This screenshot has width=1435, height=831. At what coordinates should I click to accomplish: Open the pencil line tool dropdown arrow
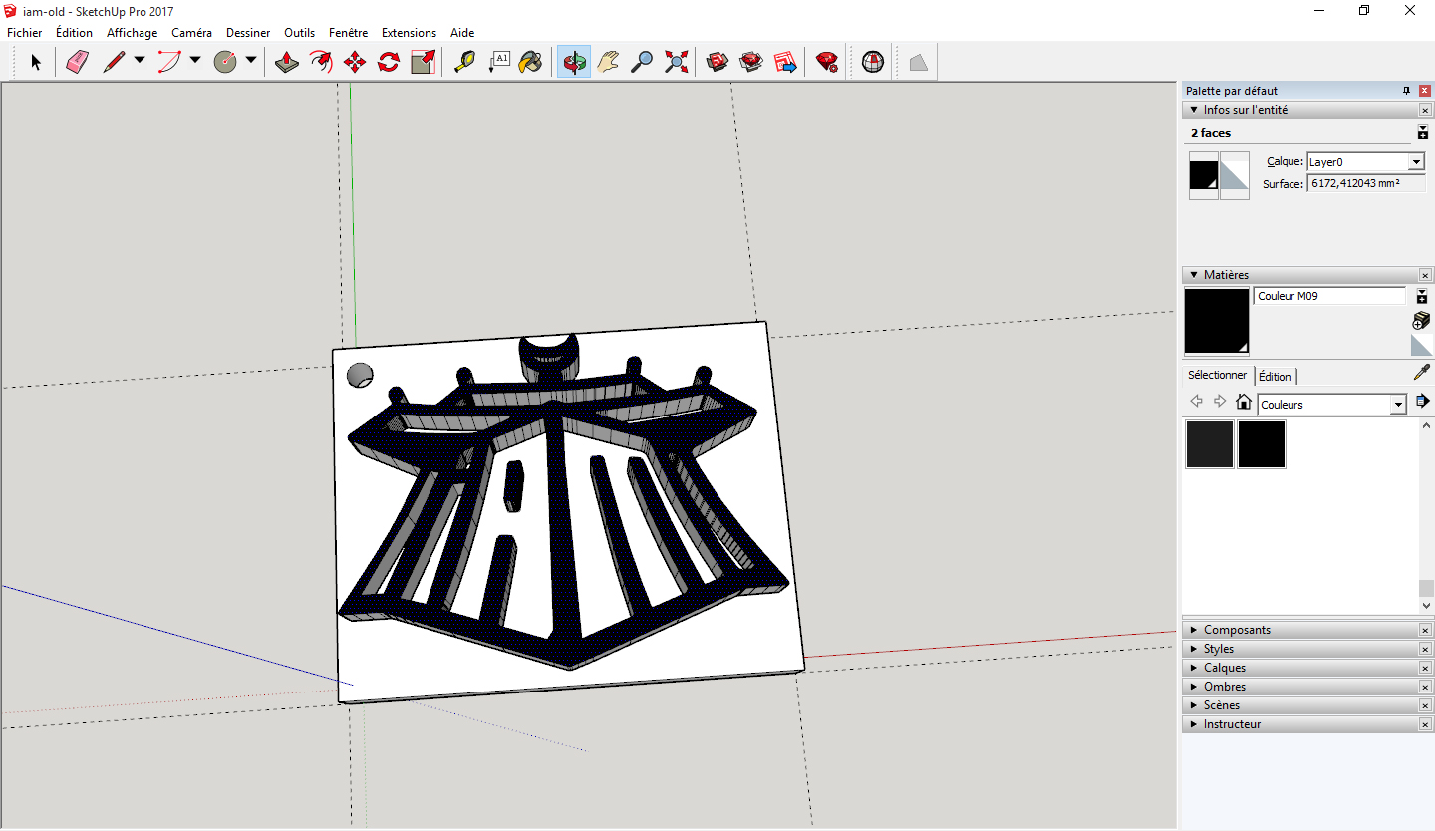[139, 61]
